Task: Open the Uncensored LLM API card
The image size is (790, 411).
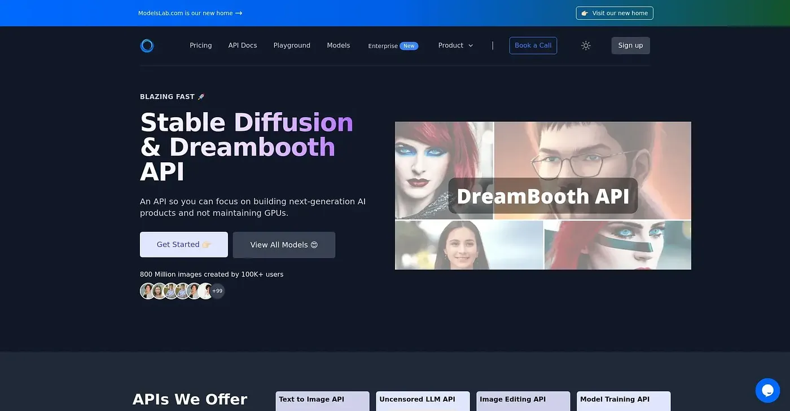Action: coord(423,401)
